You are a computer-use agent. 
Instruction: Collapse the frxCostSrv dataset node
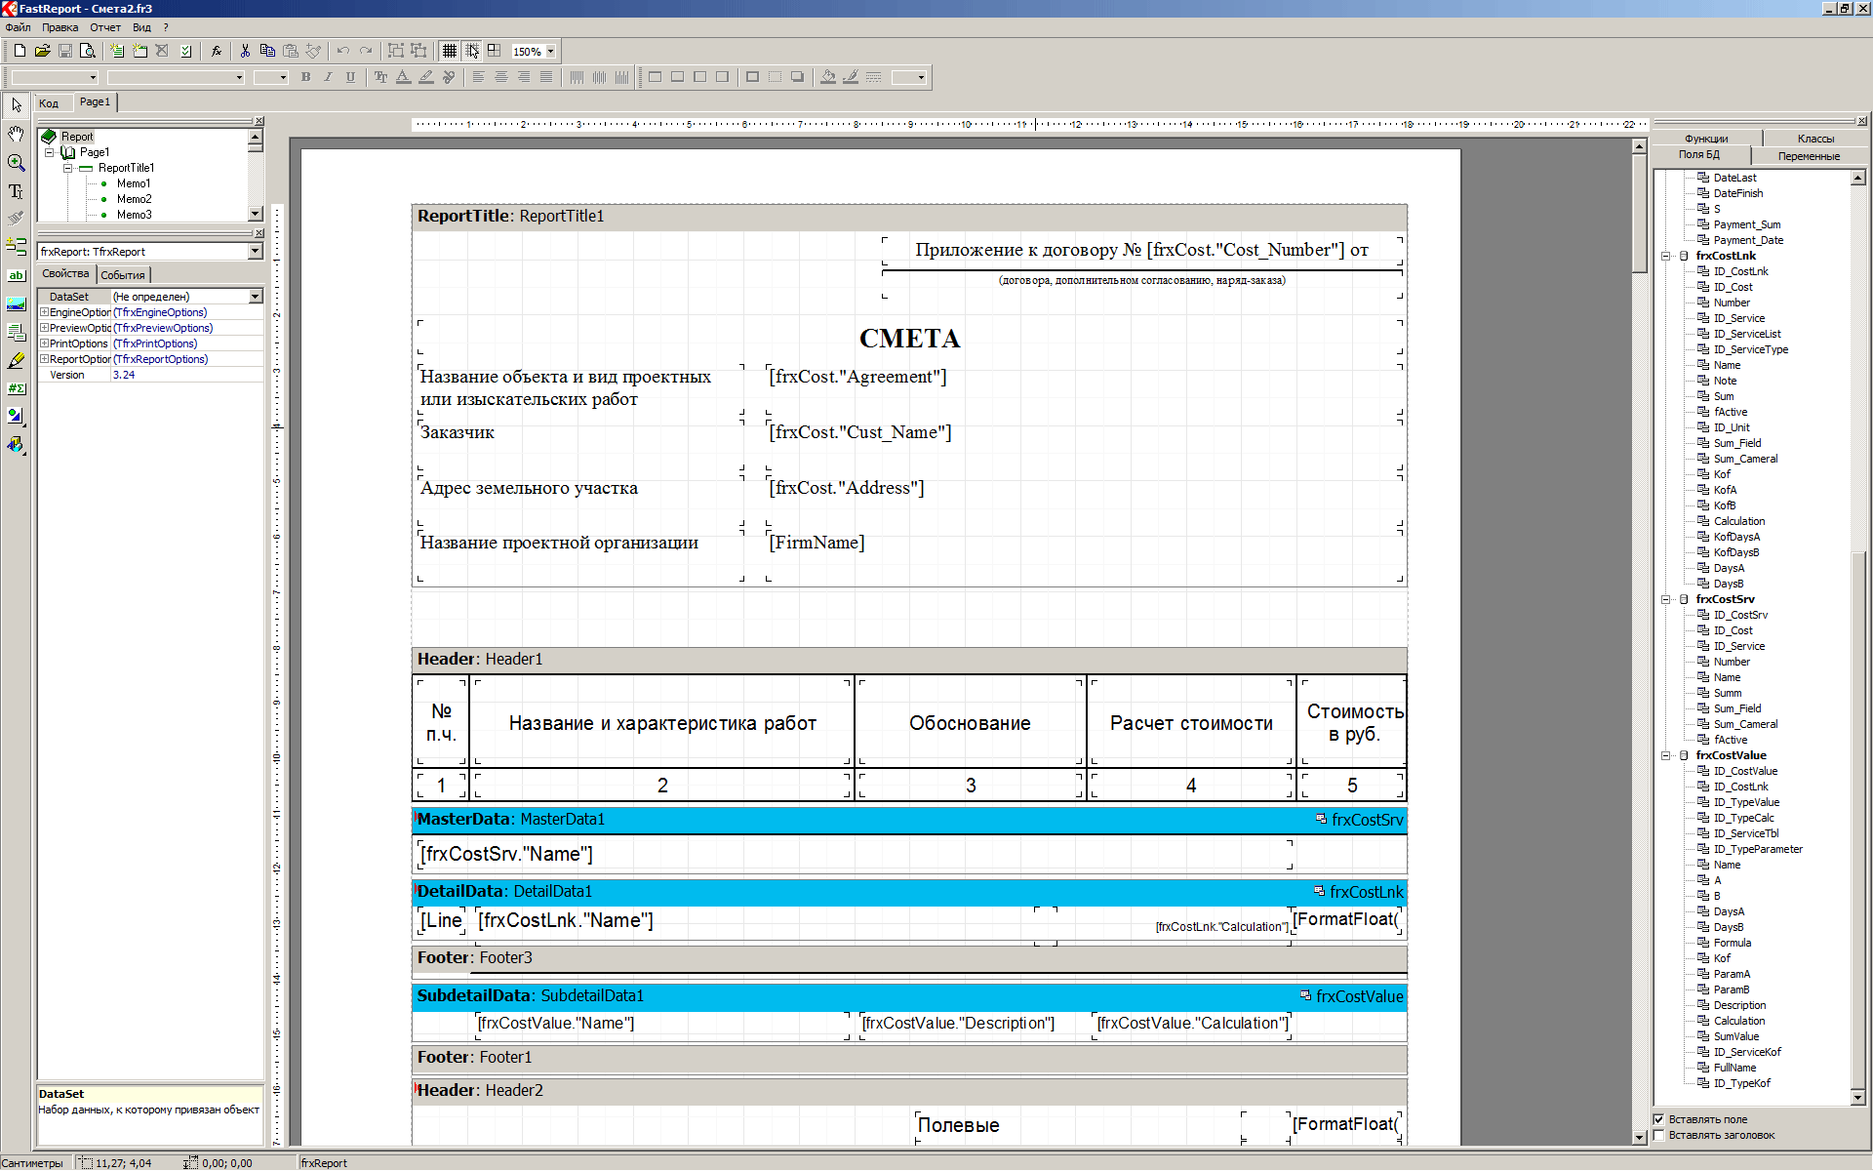click(x=1666, y=600)
